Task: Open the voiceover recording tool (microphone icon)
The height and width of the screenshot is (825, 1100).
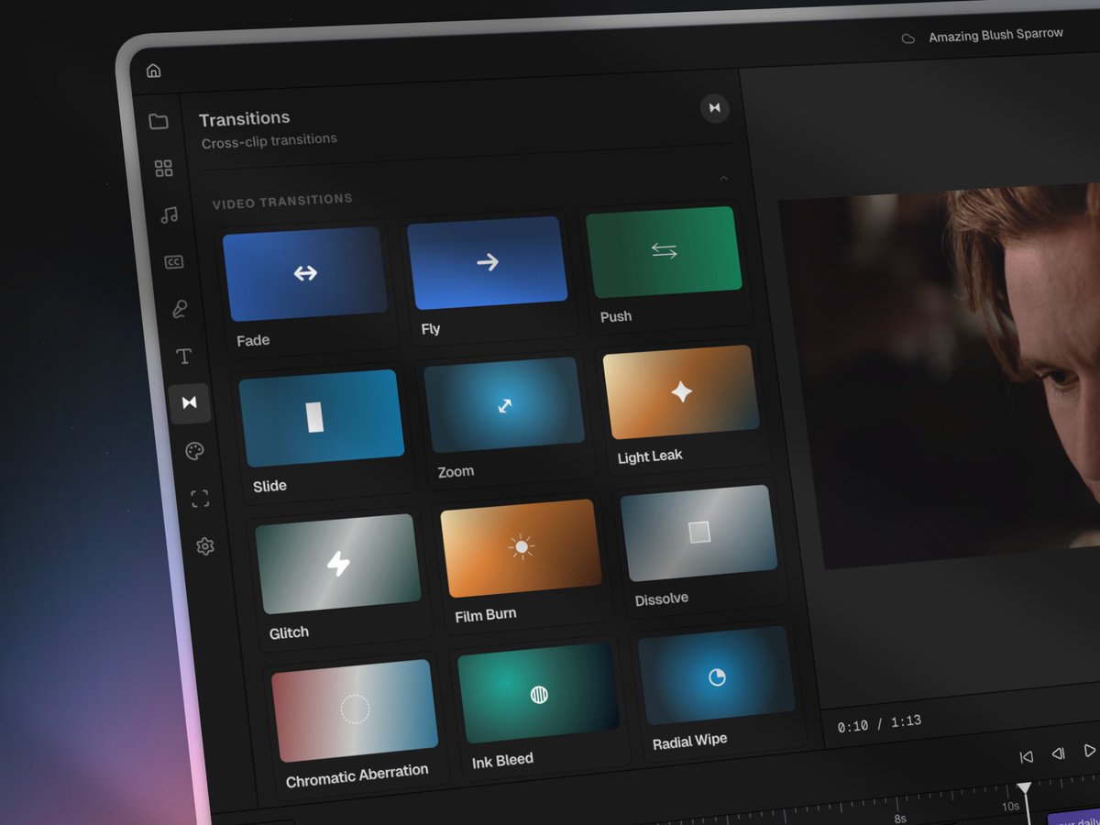Action: [x=179, y=309]
